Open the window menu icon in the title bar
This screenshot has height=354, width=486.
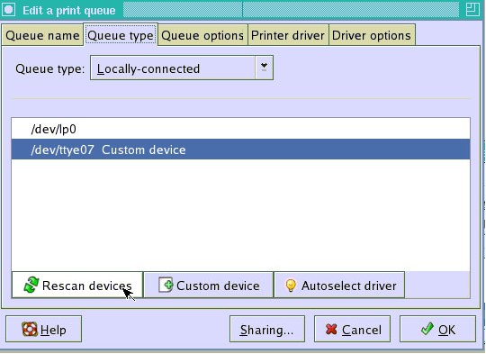click(9, 10)
